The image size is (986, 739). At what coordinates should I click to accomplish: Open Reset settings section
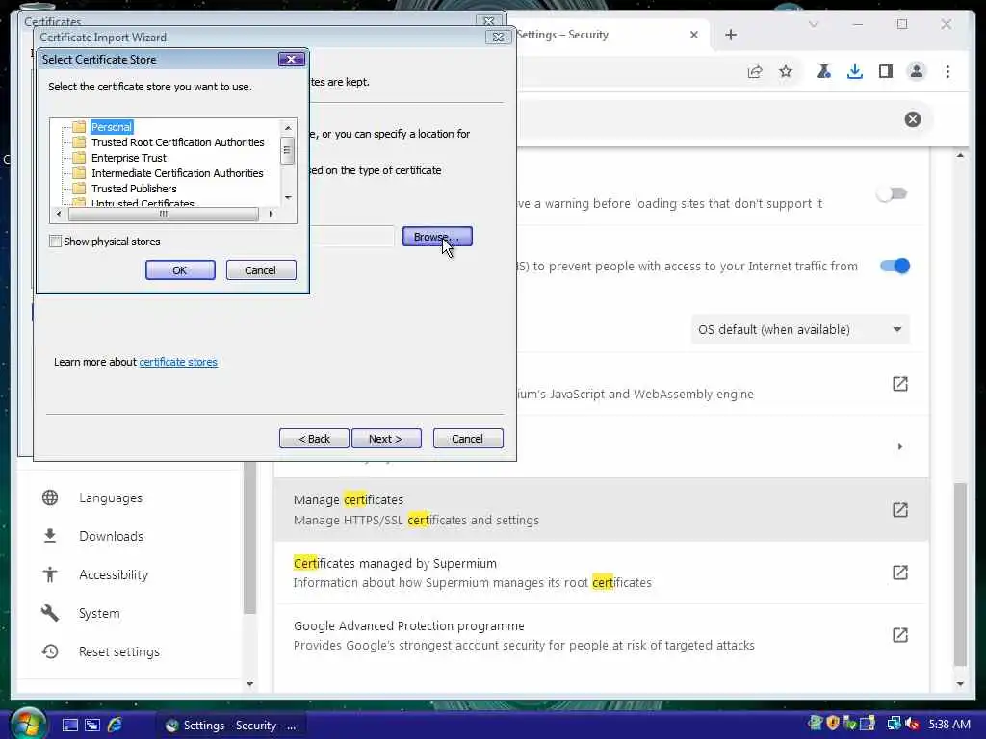click(x=119, y=651)
